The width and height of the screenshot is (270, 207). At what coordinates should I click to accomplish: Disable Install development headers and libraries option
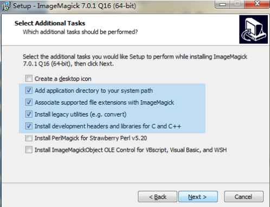point(29,126)
